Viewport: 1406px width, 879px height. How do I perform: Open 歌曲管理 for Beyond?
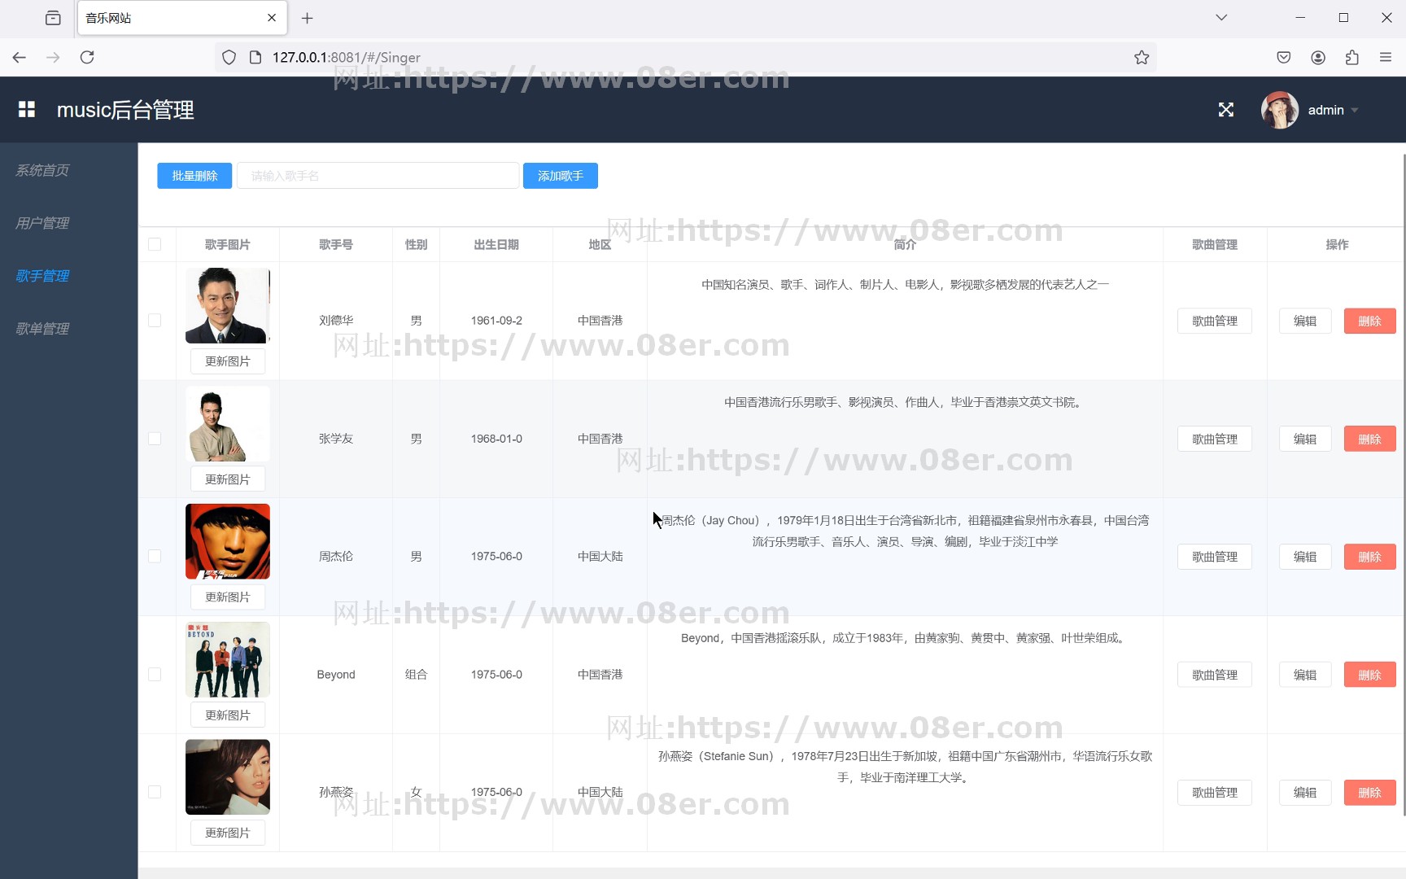[1215, 675]
